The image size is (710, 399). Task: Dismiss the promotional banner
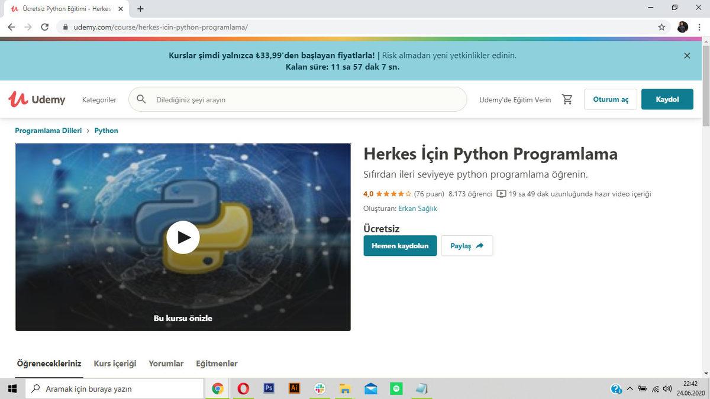tap(687, 56)
